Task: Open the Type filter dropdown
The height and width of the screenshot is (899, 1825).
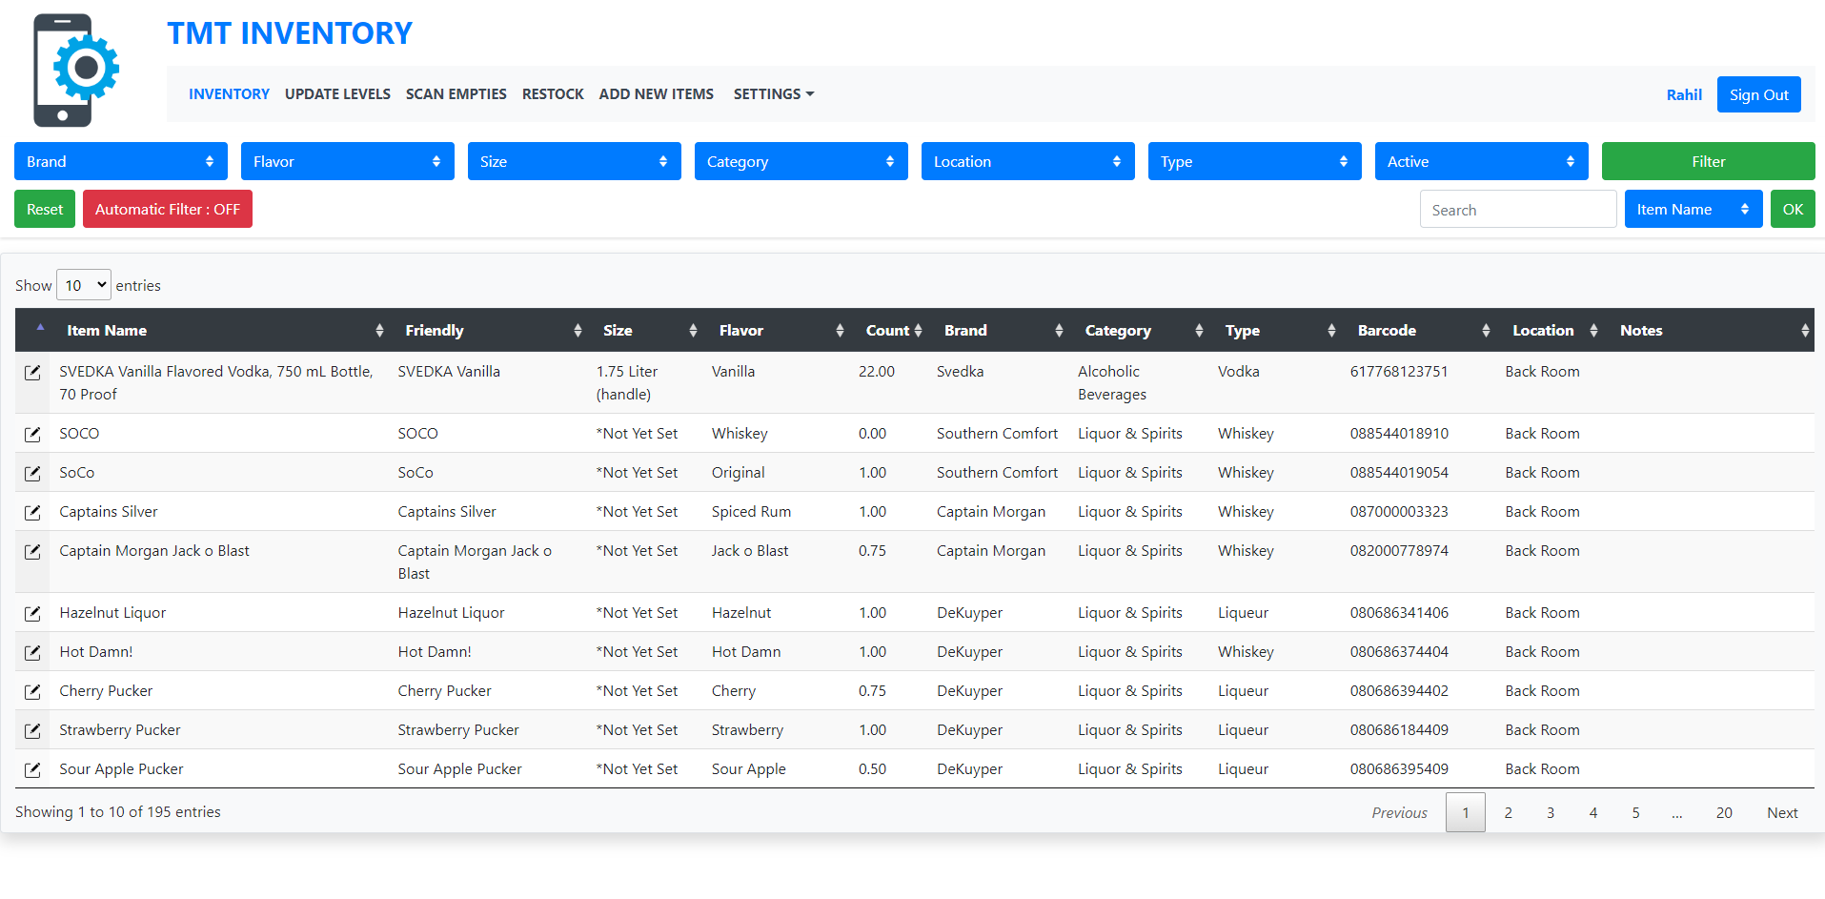Action: (1255, 161)
